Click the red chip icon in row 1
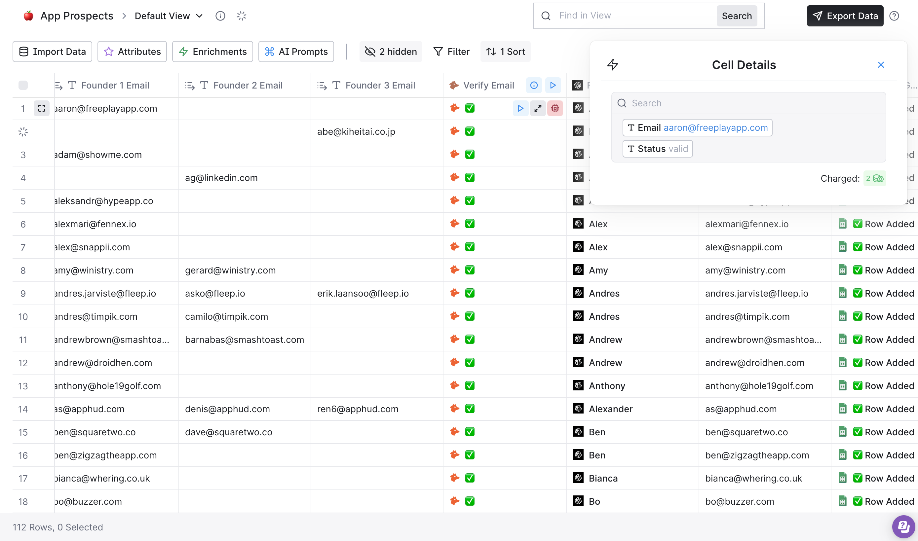 pyautogui.click(x=555, y=108)
